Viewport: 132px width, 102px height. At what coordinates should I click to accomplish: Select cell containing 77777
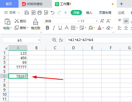click(18, 67)
